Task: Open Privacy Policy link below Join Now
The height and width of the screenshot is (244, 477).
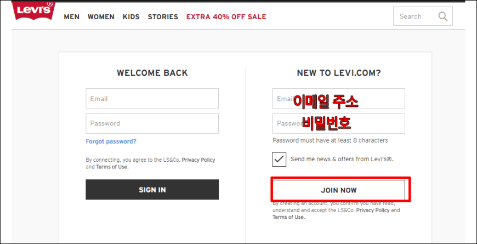Action: 373,210
